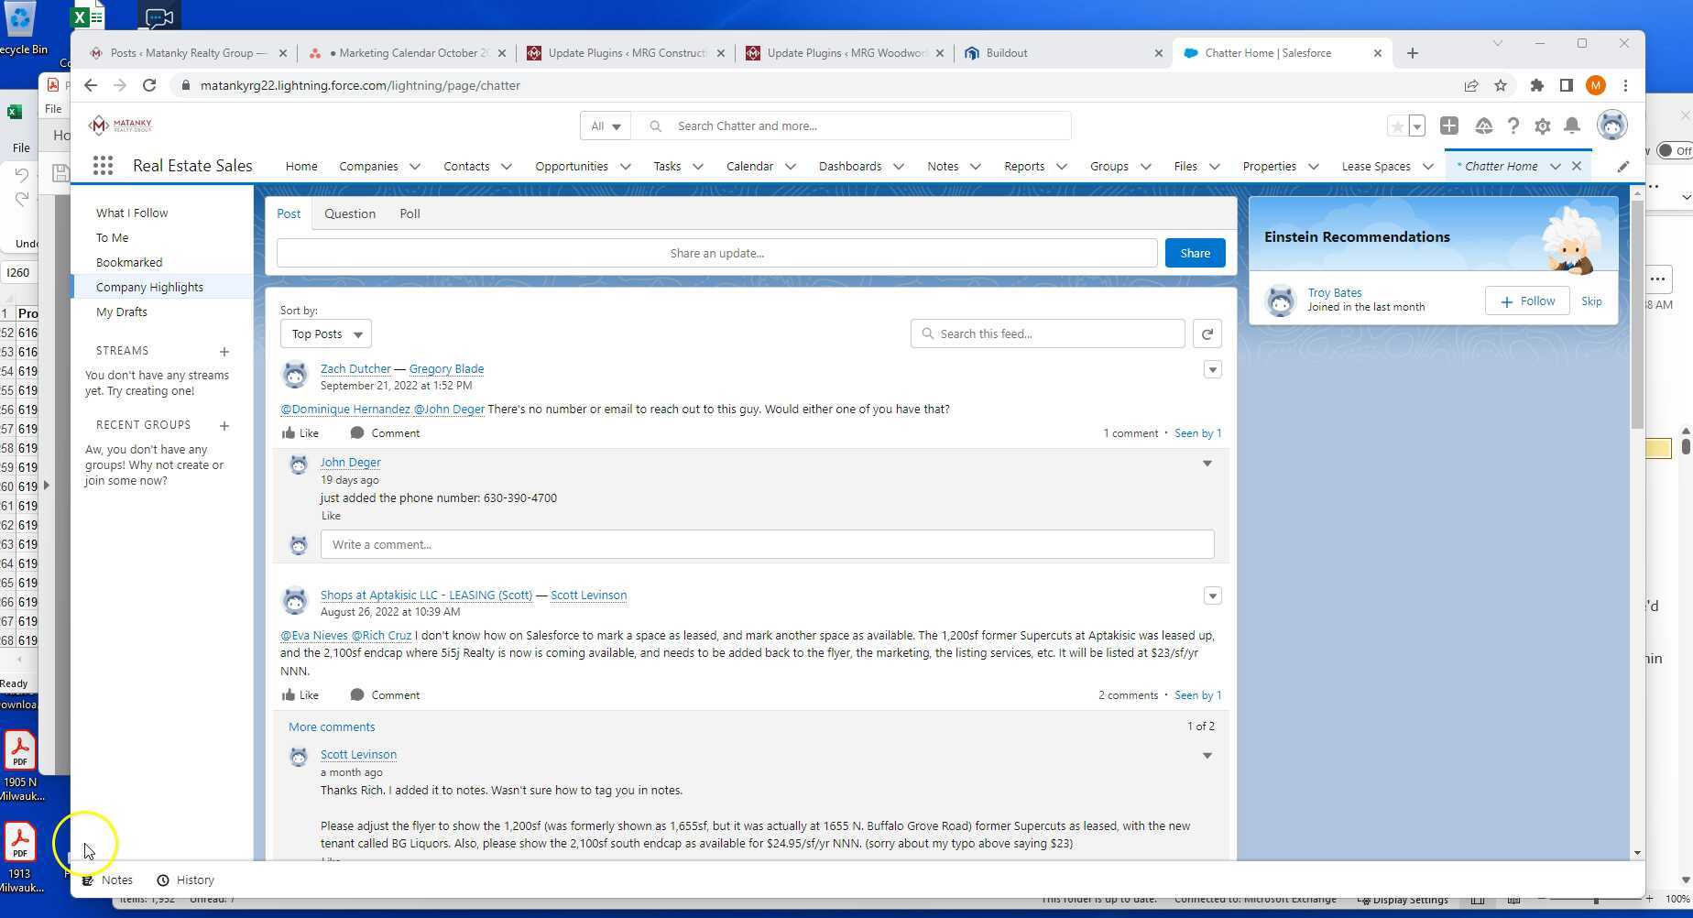Click the Share button
Screen dimensions: 1693x918
coord(1194,253)
